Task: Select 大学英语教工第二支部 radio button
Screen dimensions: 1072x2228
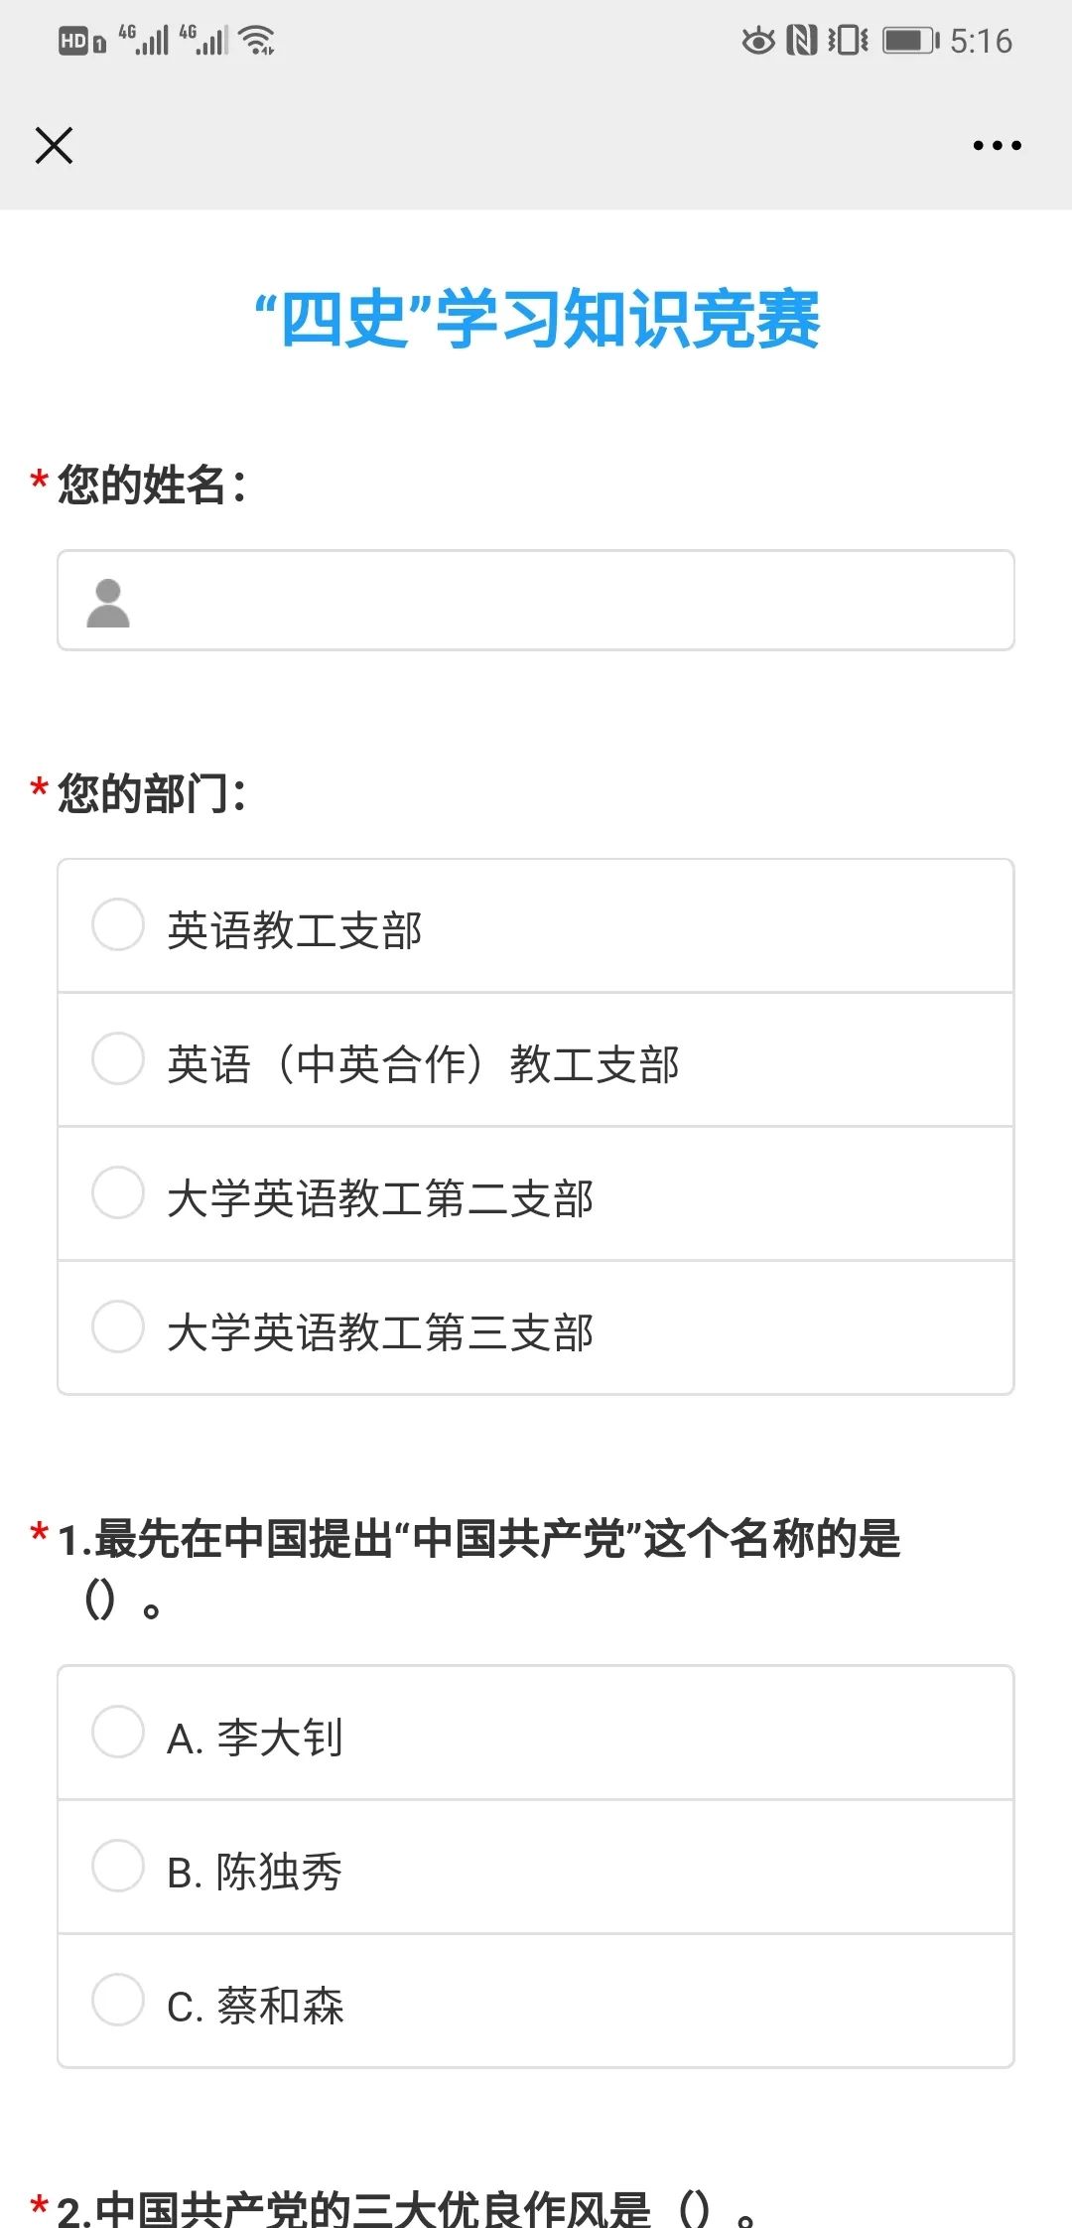Action: 118,1193
